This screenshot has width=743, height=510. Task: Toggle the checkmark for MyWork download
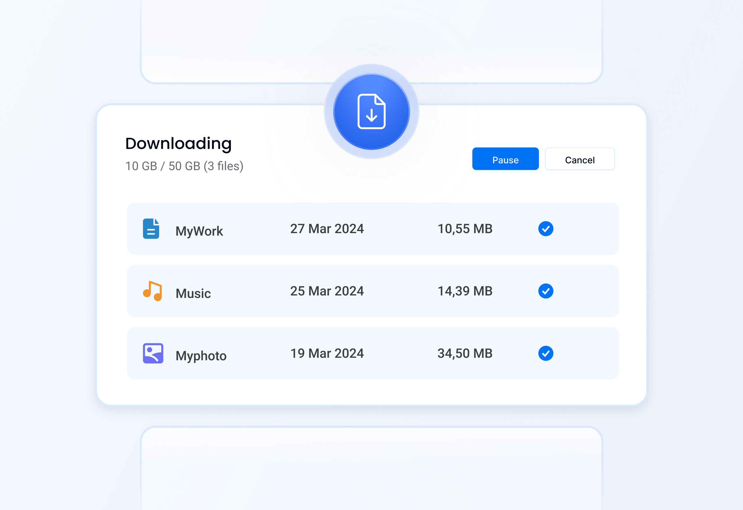coord(546,229)
